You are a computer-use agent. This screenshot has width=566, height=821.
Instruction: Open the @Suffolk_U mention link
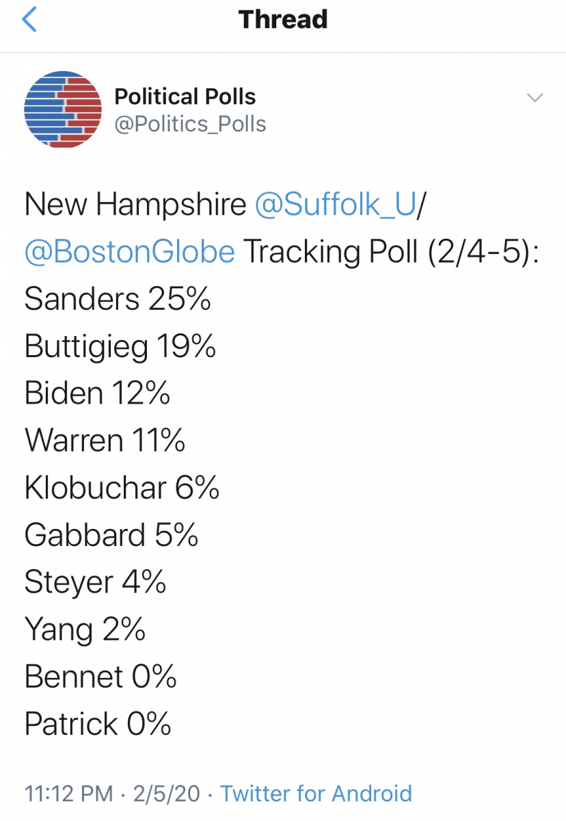pyautogui.click(x=335, y=205)
